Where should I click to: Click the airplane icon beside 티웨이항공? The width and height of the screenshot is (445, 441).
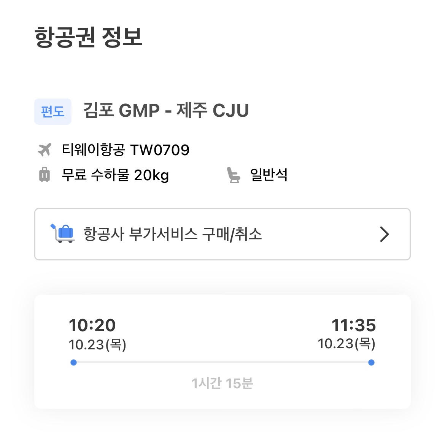pos(44,150)
